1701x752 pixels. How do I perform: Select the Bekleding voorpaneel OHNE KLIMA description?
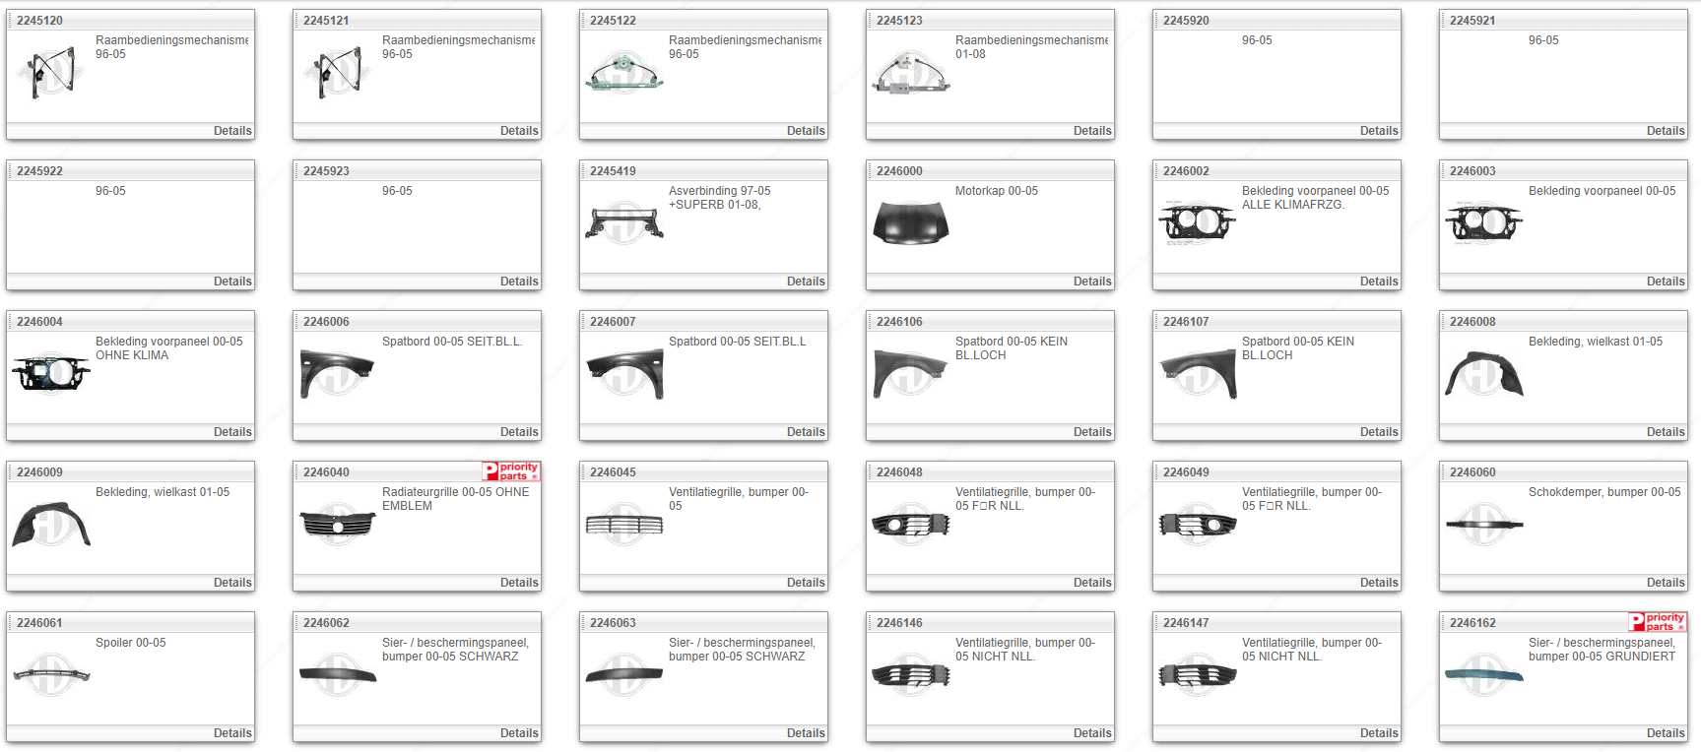pos(168,348)
